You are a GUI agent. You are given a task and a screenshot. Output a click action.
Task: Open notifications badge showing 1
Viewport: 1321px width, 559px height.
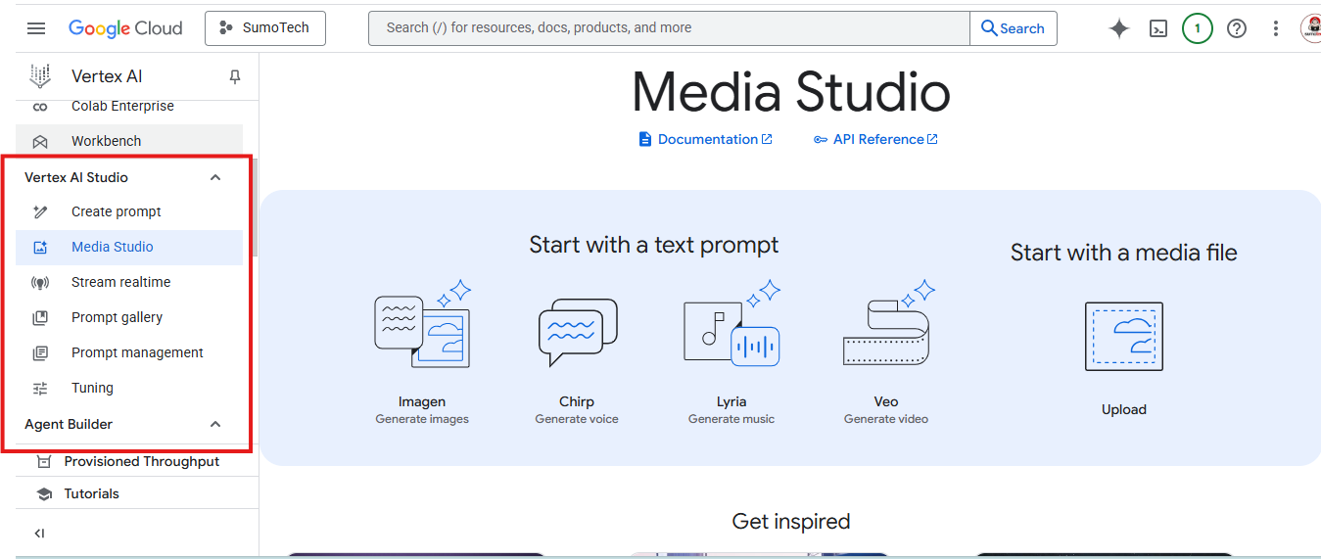click(x=1198, y=28)
